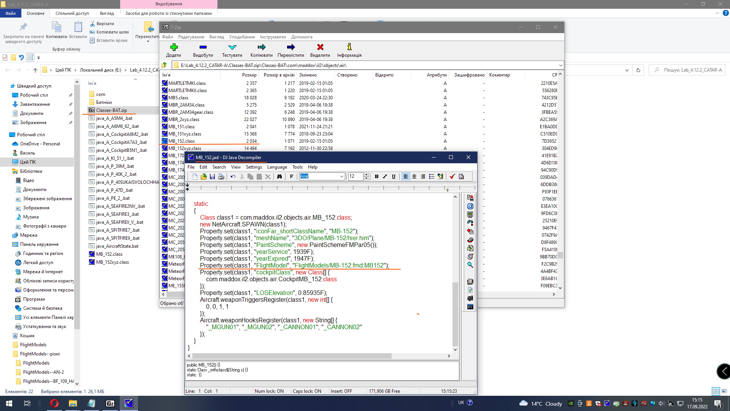Click Розмір column header in 7-Zip
Screen dimensions: 730x411
pyautogui.click(x=249, y=75)
